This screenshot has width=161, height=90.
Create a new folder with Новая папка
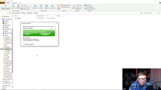pyautogui.click(x=59, y=7)
